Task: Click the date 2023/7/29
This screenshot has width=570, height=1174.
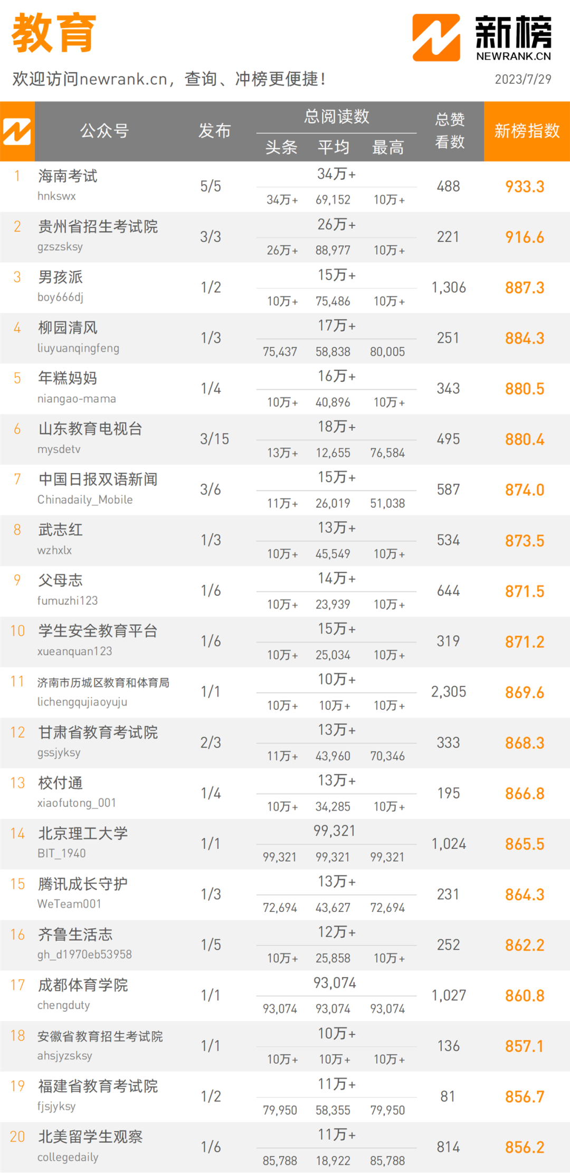Action: pos(523,79)
